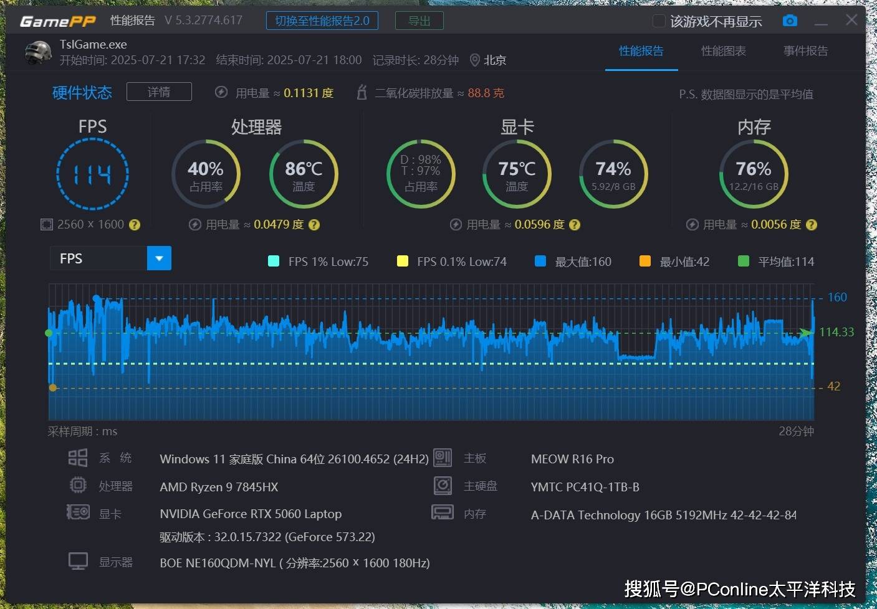
Task: Click the CO2 emission bottle icon
Action: [x=362, y=93]
